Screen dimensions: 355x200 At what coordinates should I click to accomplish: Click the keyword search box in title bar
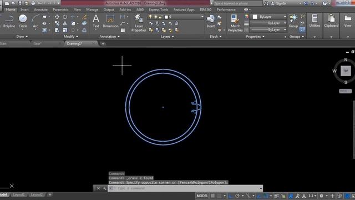point(238,3)
